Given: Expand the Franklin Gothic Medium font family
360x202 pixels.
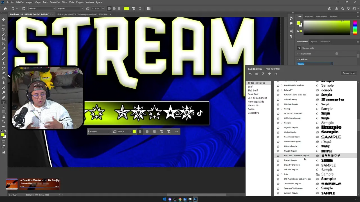Looking at the screenshot, I should 282,85.
